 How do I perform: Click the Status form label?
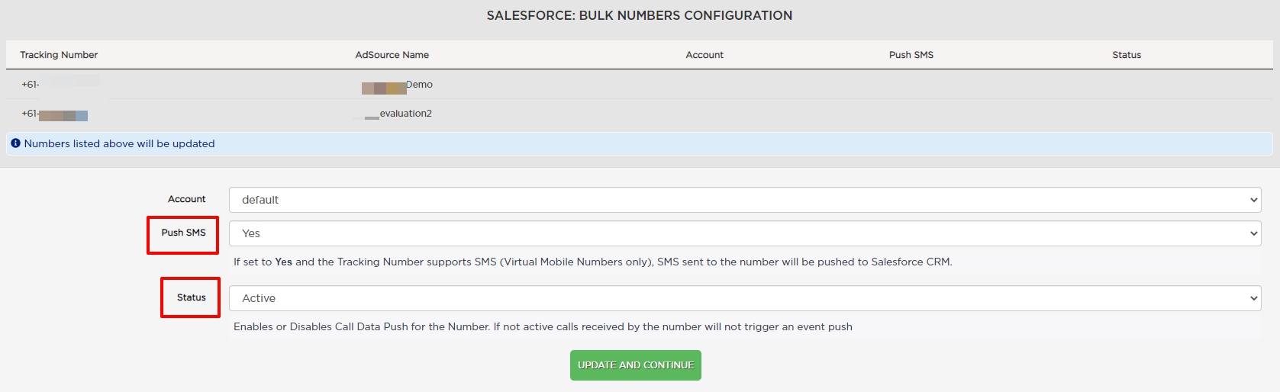[192, 297]
